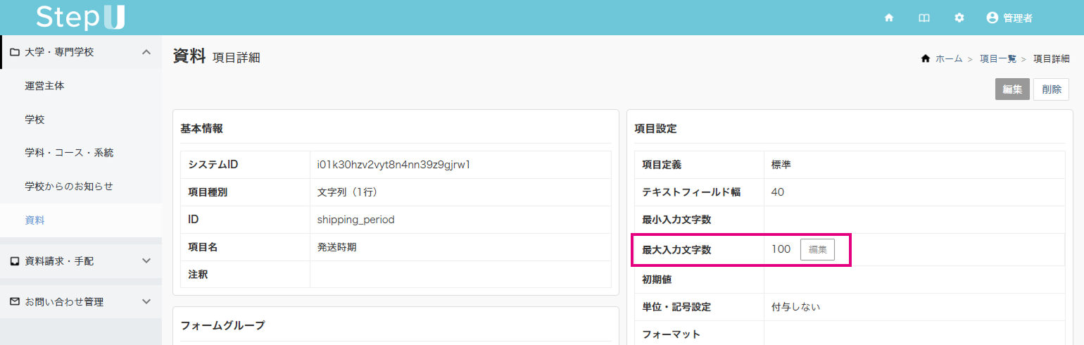Image resolution: width=1084 pixels, height=345 pixels.
Task: Follow the ホーム breadcrumb link
Action: click(948, 59)
